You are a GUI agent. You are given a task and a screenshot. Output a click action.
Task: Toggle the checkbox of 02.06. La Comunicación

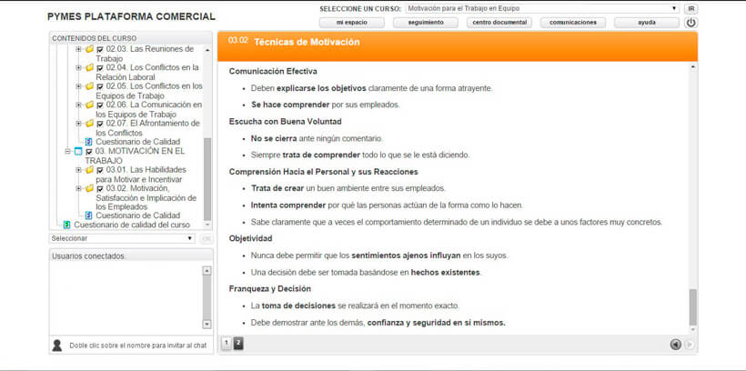(x=100, y=105)
